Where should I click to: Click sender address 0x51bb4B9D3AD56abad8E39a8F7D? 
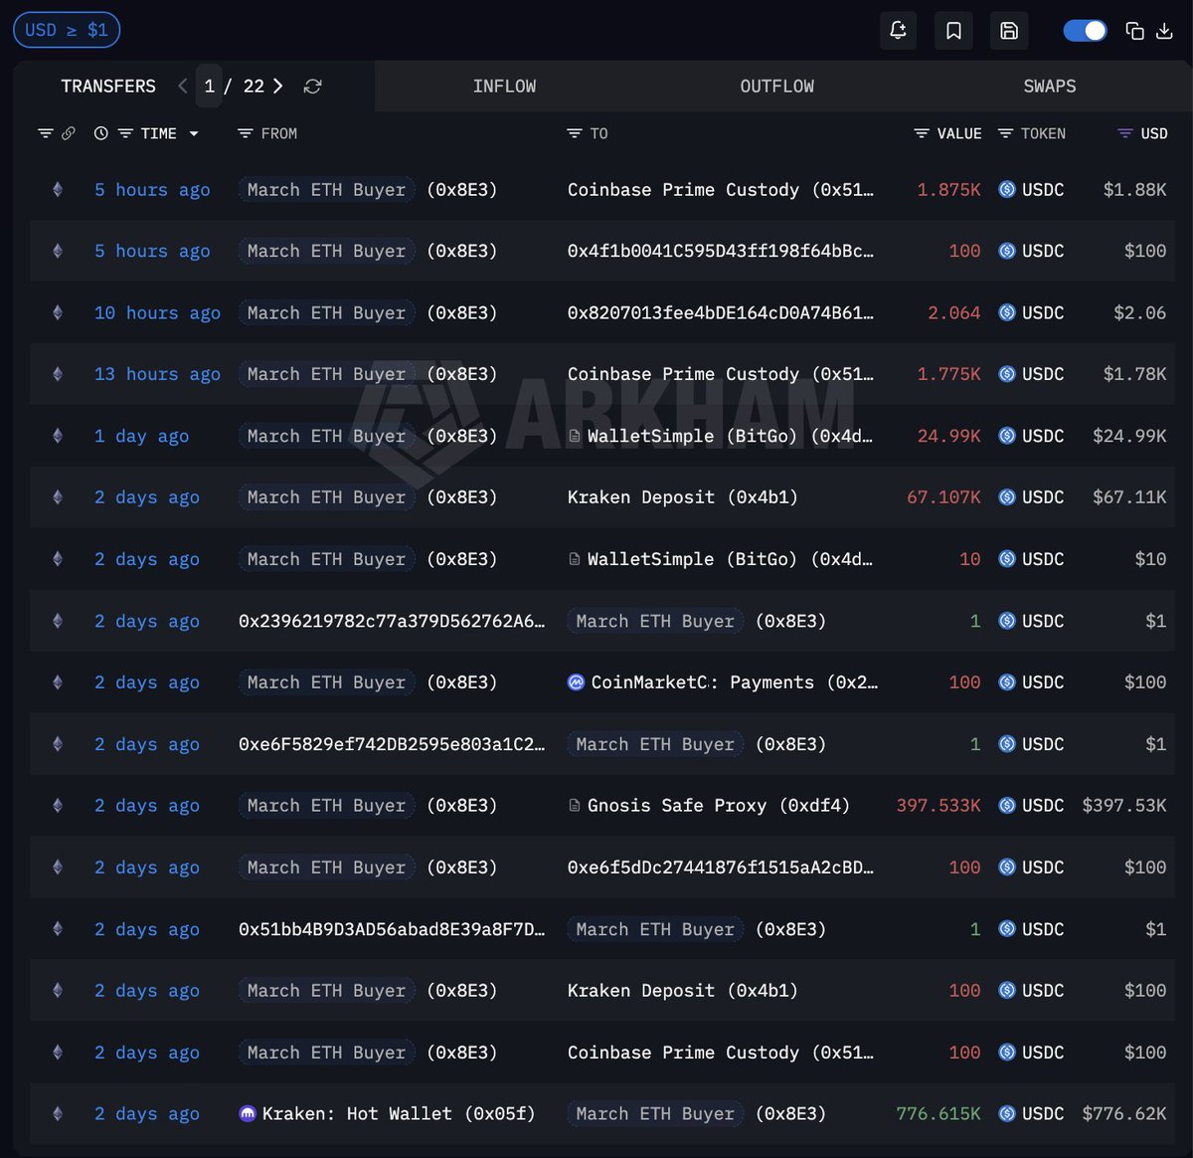(x=392, y=929)
